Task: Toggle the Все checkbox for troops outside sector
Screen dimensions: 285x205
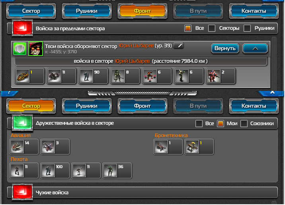Action: pos(188,28)
